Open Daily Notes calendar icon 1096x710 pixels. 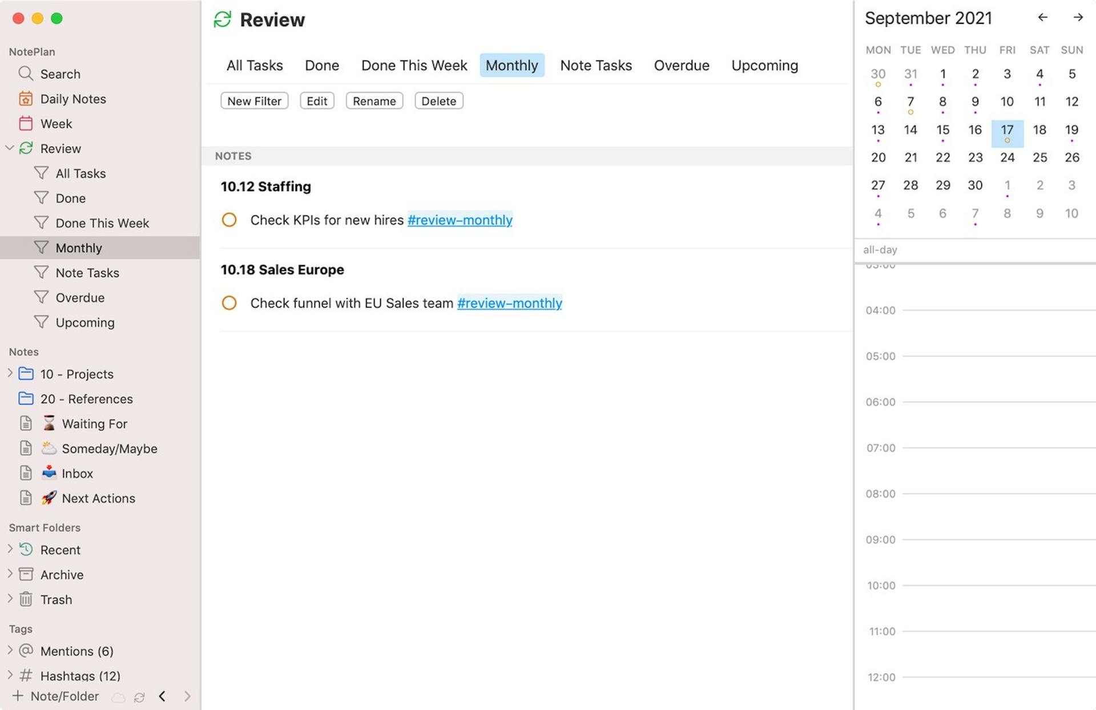click(x=25, y=98)
